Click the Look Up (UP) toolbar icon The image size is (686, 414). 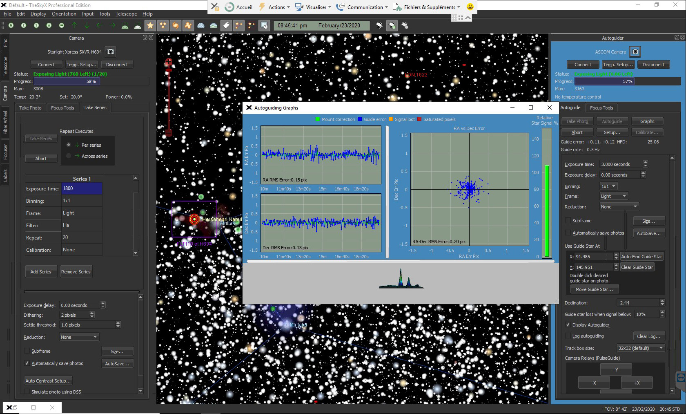62,25
